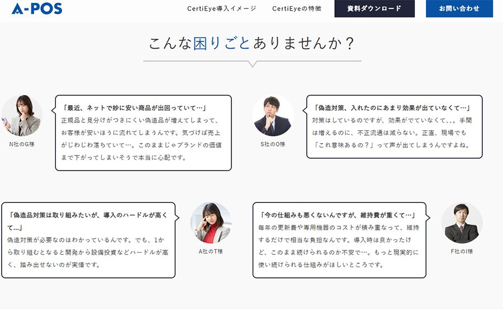Click the 偽造対策 効果が出ていなくて speech bubble

(x=394, y=126)
